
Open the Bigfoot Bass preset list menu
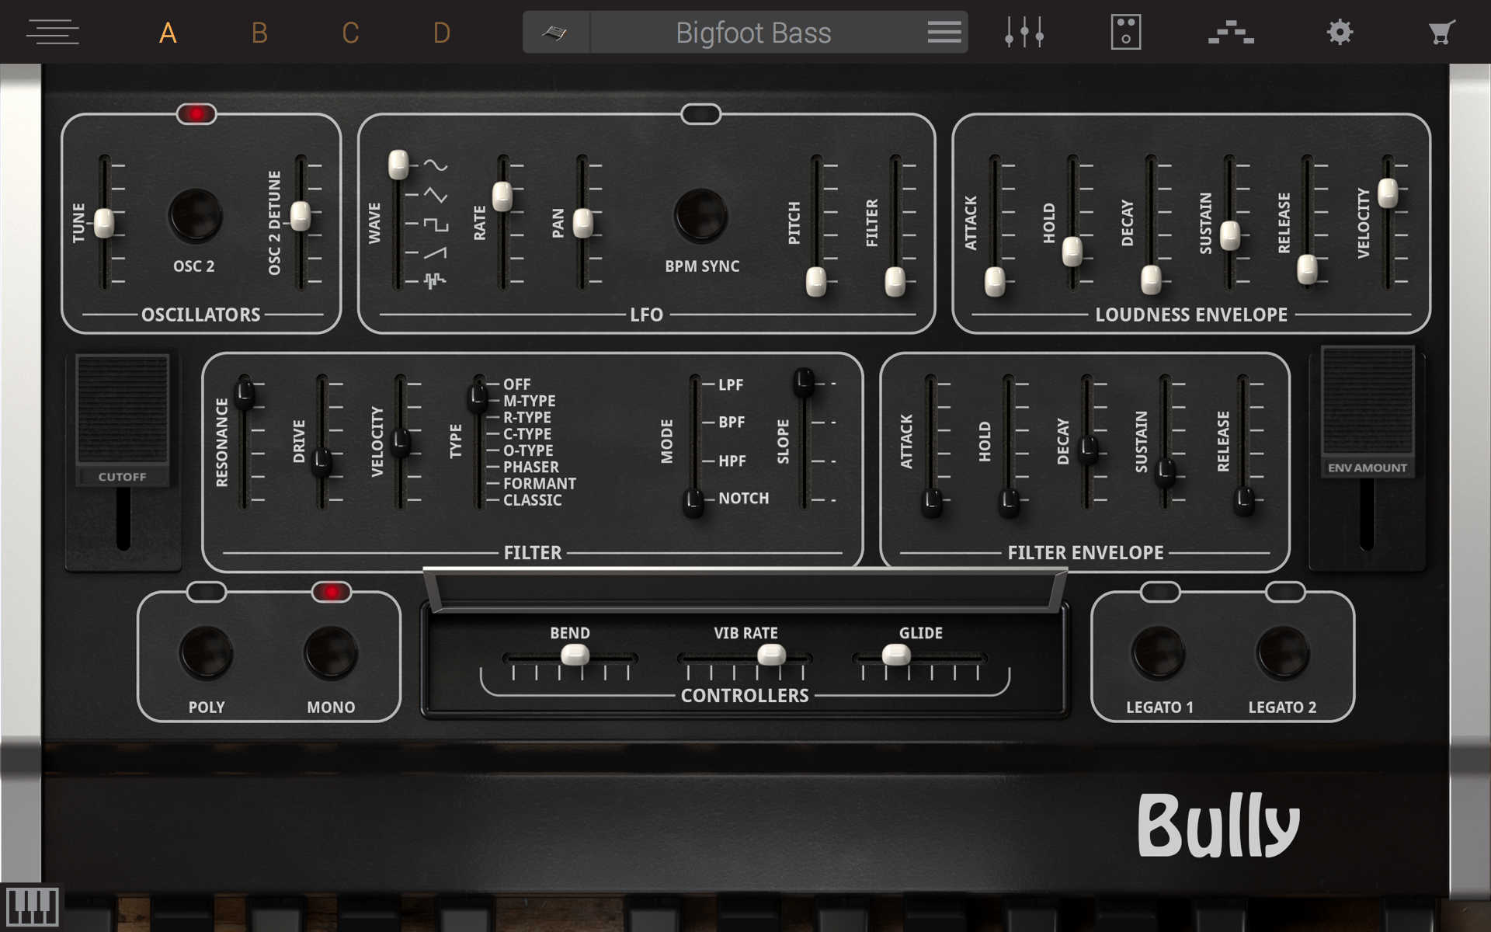[x=944, y=33]
